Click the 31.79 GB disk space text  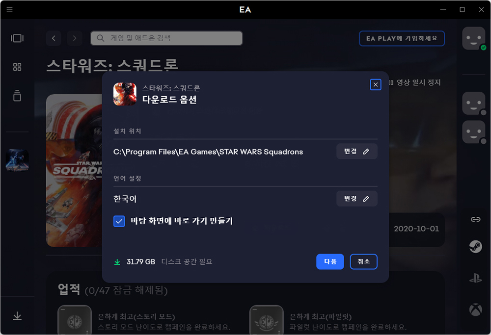[x=141, y=262]
